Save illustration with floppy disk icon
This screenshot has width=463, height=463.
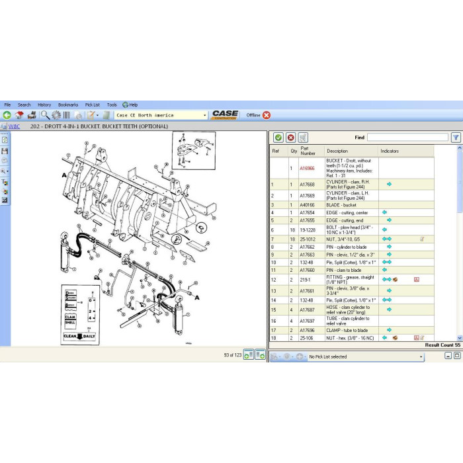[5, 151]
